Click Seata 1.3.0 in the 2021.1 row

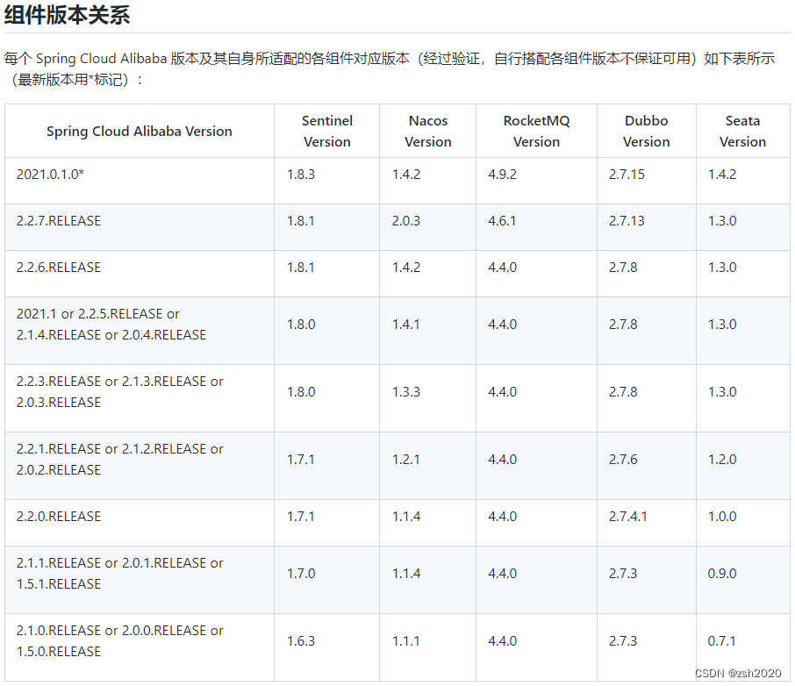click(722, 325)
